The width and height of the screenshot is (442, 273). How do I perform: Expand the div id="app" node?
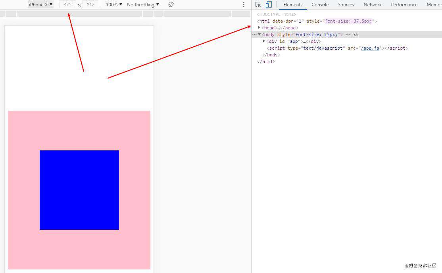click(x=264, y=41)
